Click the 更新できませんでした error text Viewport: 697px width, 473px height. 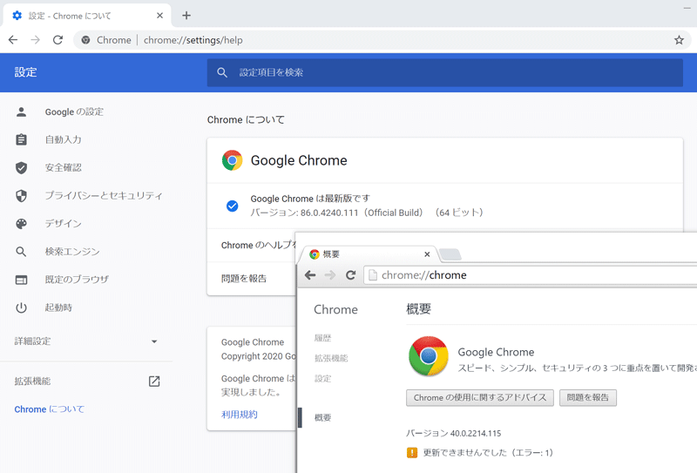[488, 453]
